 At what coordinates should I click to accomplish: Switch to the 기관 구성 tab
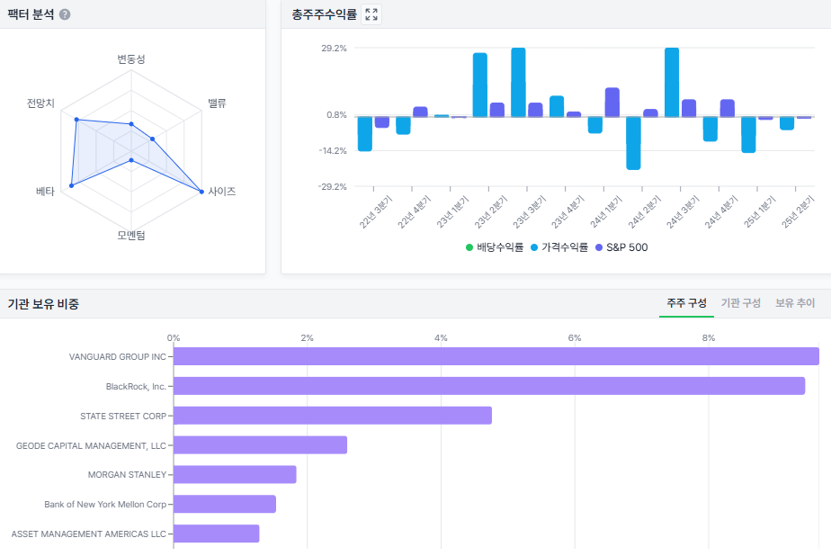tap(740, 303)
